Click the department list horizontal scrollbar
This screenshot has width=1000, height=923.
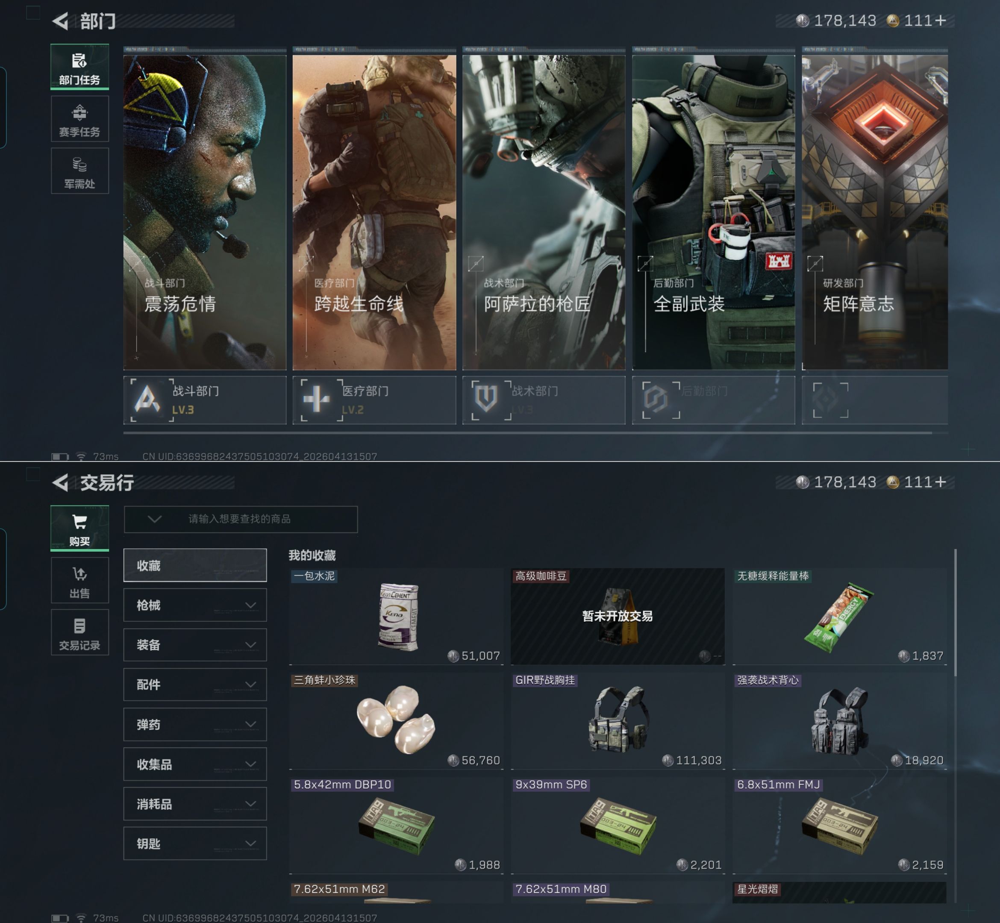(527, 433)
